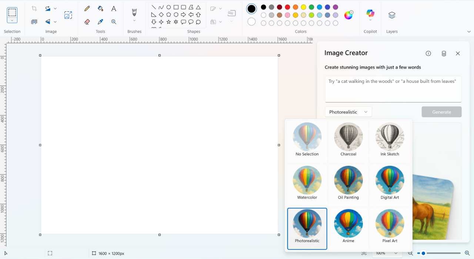Choose the Ink Sketch style
The height and width of the screenshot is (259, 474).
pos(390,140)
